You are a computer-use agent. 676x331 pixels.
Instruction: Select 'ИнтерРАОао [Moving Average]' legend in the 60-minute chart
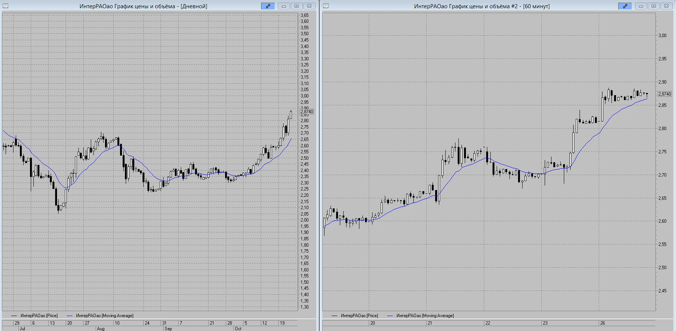[425, 316]
